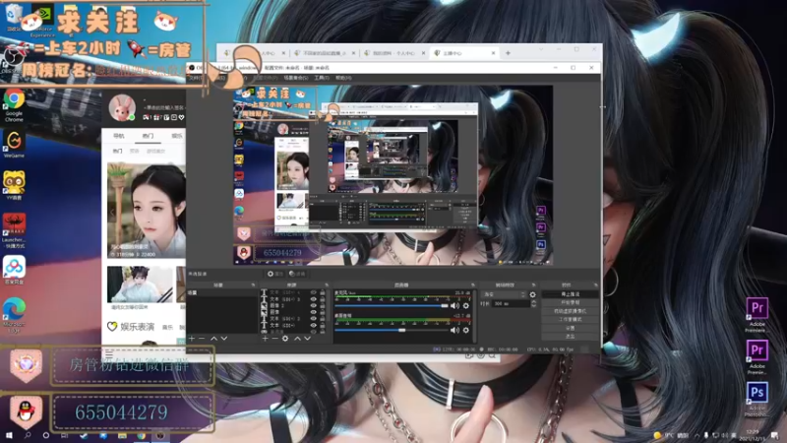Move the scene up in OBS

point(213,339)
